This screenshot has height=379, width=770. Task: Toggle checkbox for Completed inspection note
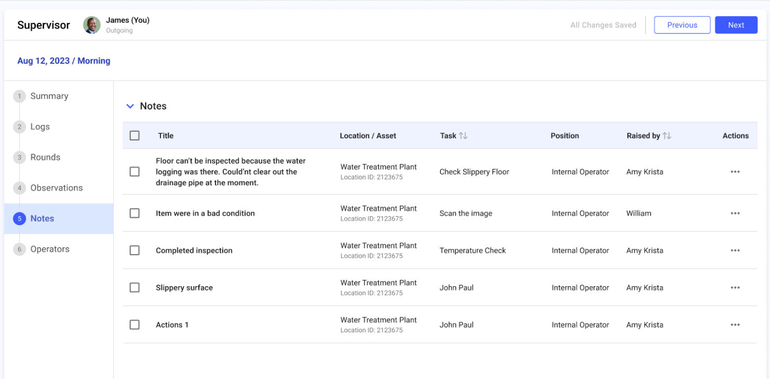134,250
